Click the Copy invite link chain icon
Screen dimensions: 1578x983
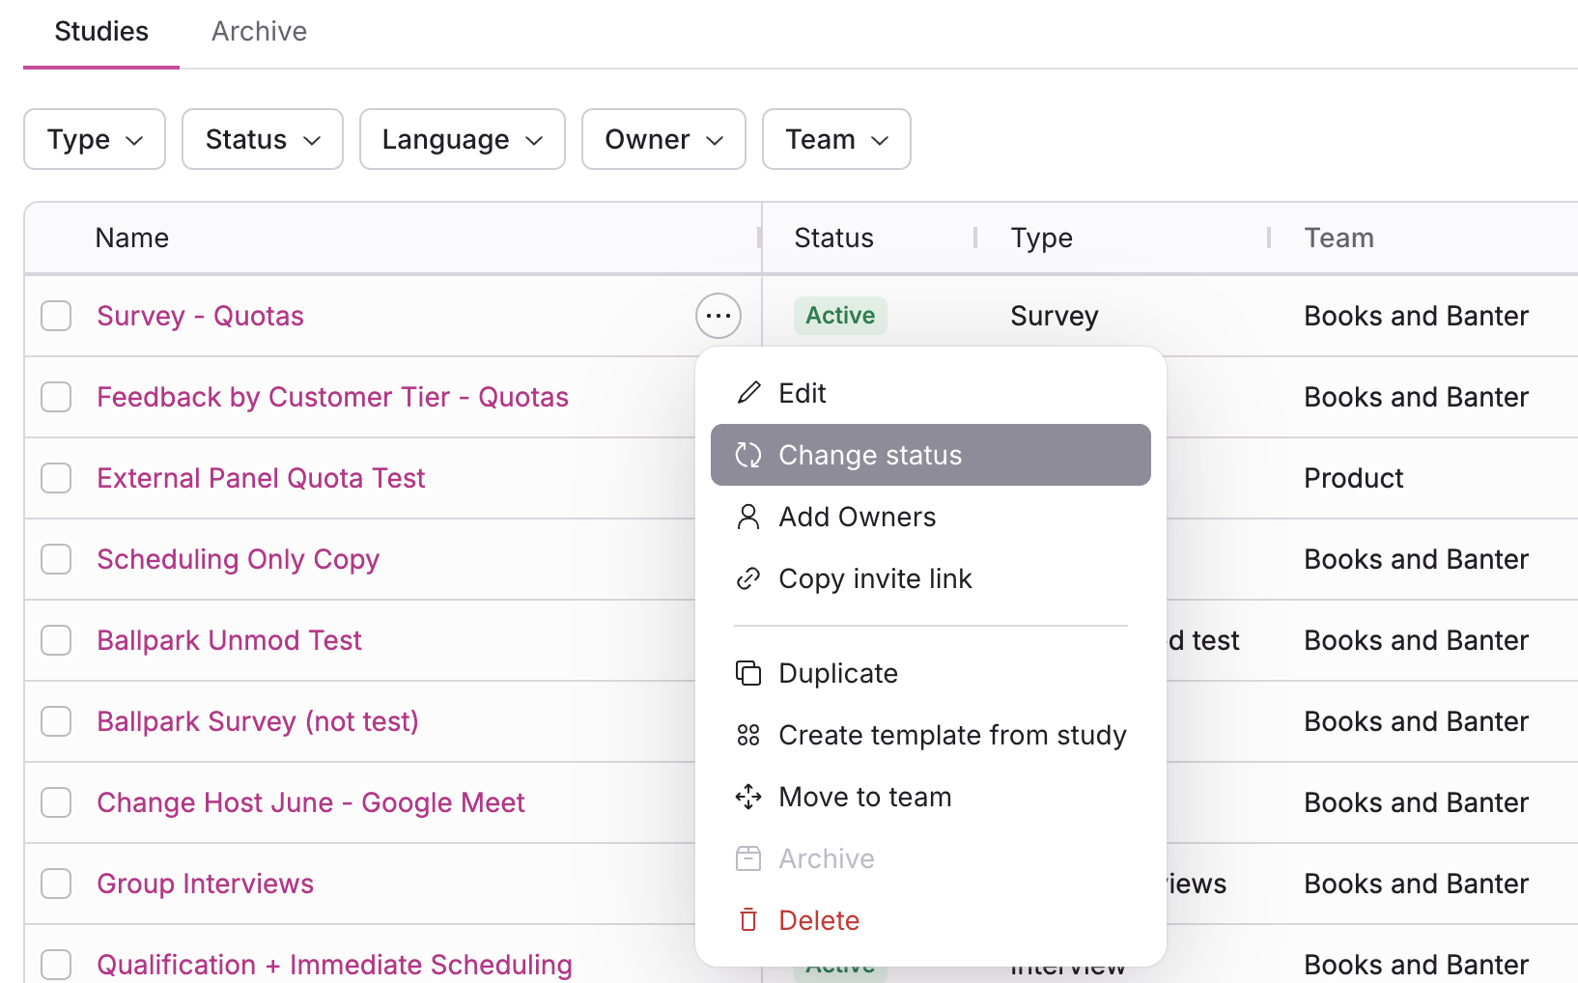click(748, 578)
